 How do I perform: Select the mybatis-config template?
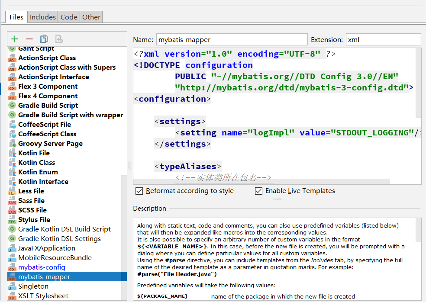[x=42, y=267]
